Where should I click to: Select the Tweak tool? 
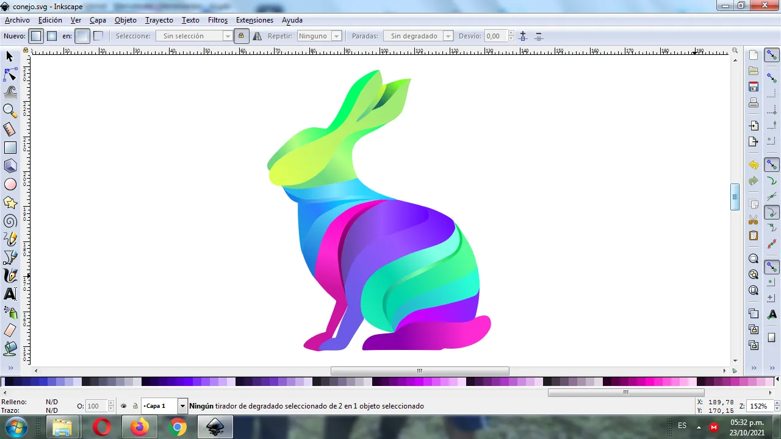10,93
